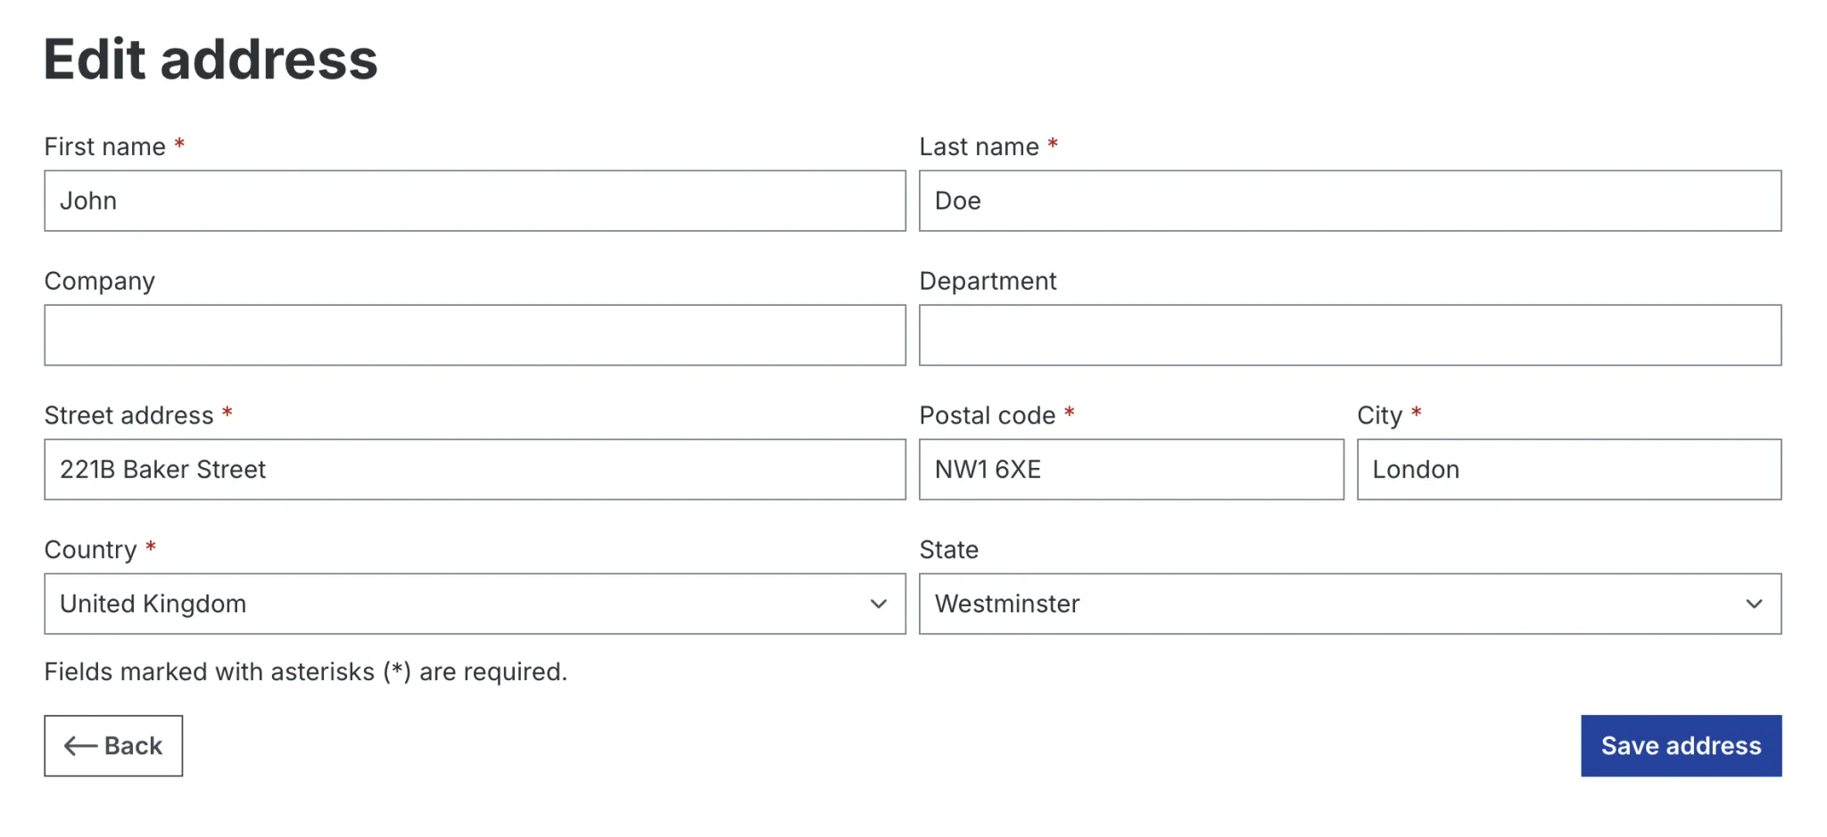Click the First name label
Image resolution: width=1827 pixels, height=837 pixels.
[x=105, y=147]
